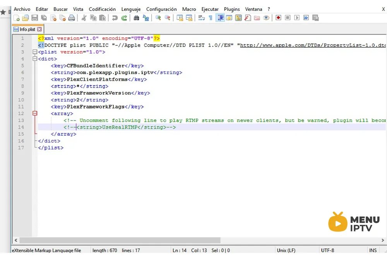Screen dimensions: 387x259
Task: Open Find with the binoculars icon
Action: tap(136, 18)
